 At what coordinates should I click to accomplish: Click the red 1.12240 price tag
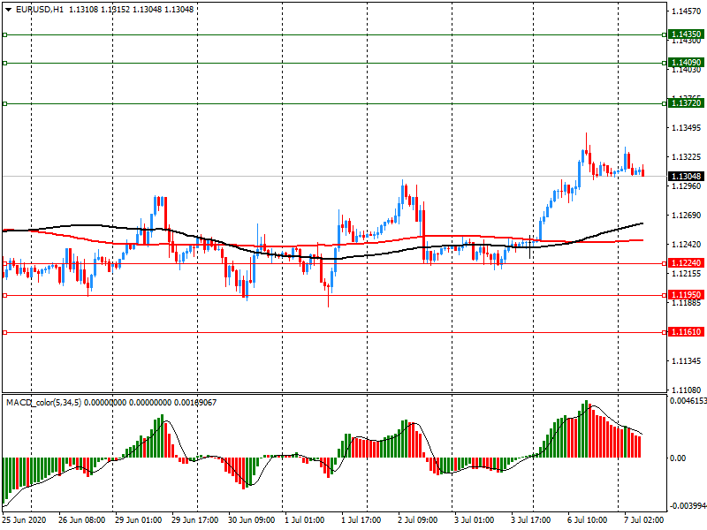click(x=686, y=263)
